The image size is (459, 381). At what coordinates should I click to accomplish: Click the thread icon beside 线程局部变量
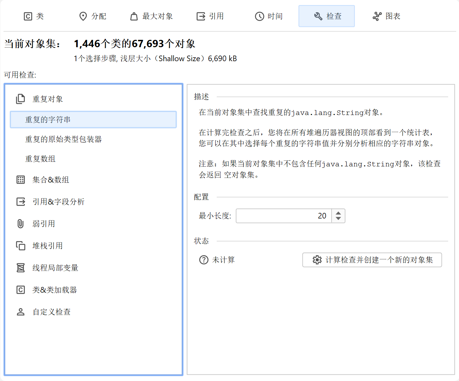pos(21,268)
